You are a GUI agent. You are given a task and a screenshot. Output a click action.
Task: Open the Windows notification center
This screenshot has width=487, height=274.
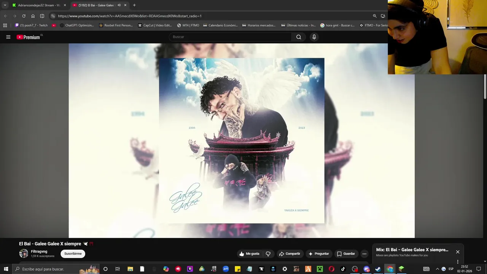[479, 269]
